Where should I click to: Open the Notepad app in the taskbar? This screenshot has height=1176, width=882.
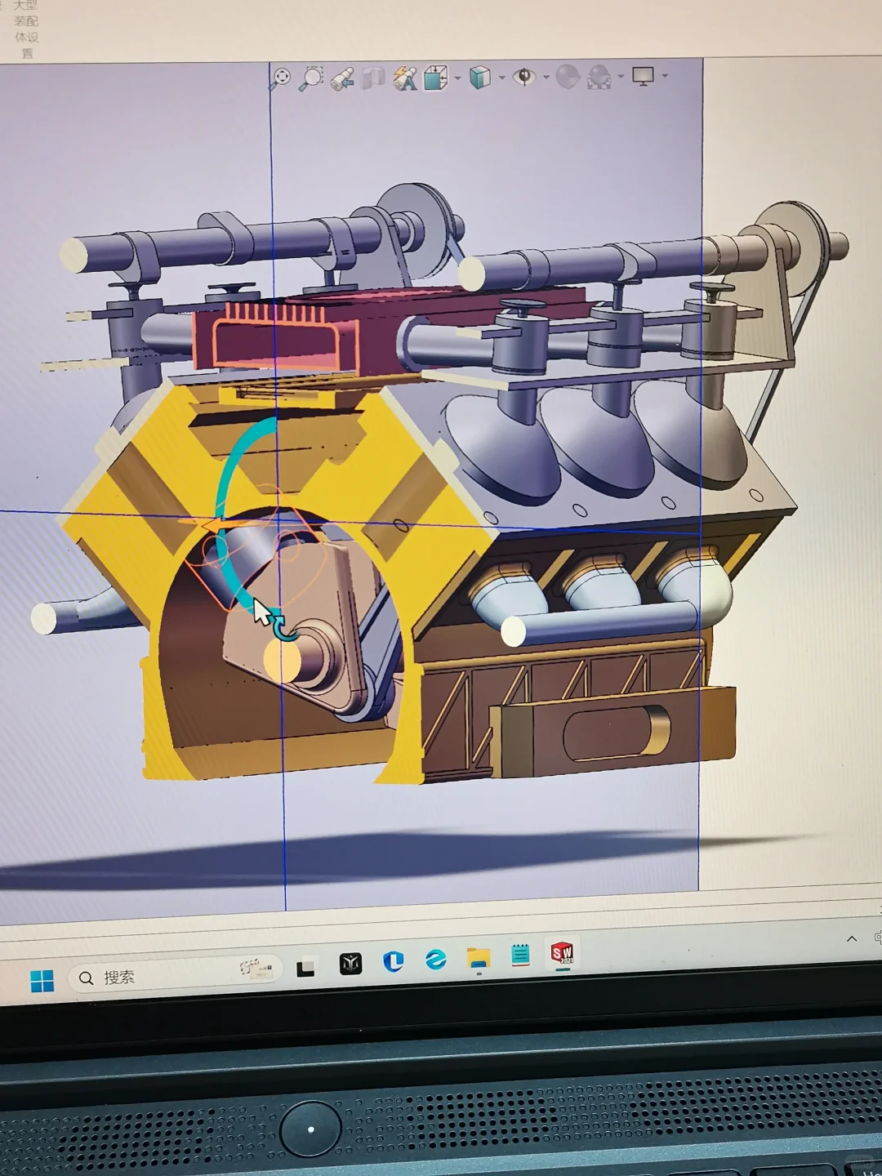click(x=520, y=955)
